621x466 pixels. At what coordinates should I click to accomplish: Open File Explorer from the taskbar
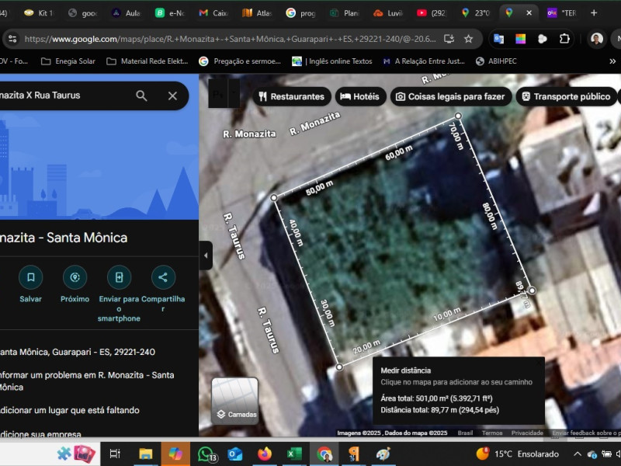click(x=145, y=454)
